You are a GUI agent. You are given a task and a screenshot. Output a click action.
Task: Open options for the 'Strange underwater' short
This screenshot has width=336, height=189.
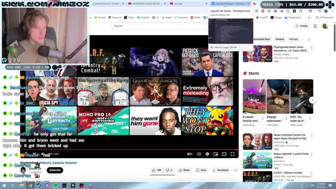click(286, 118)
